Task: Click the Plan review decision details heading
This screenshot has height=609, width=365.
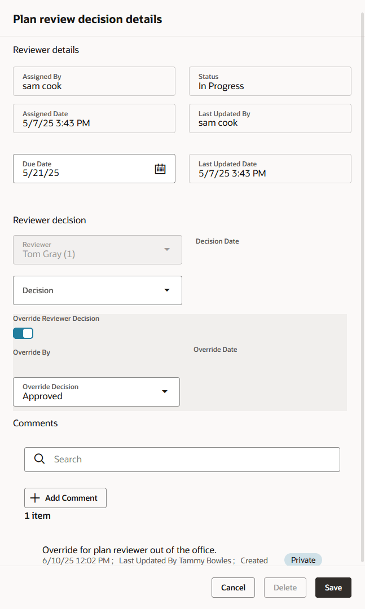Action: click(87, 19)
